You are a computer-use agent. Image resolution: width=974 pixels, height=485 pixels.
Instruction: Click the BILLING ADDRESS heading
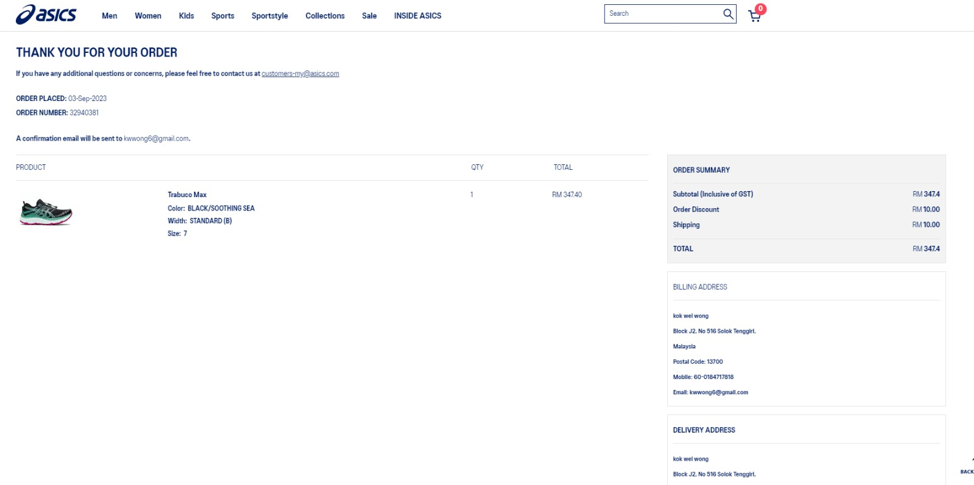[700, 287]
